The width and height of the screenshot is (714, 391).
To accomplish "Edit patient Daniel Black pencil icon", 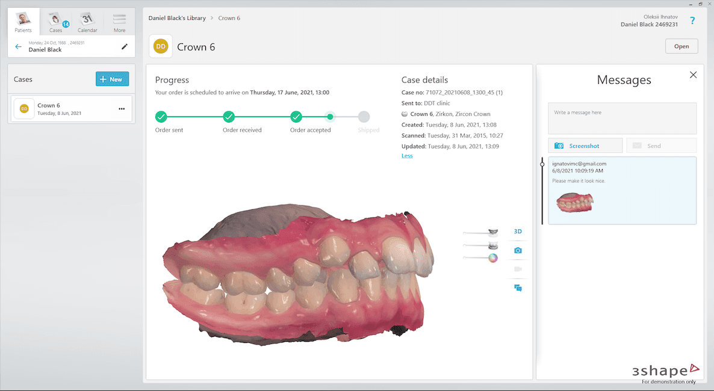I will (124, 46).
